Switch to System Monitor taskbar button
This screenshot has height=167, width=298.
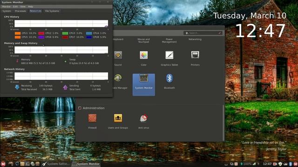click(86, 164)
